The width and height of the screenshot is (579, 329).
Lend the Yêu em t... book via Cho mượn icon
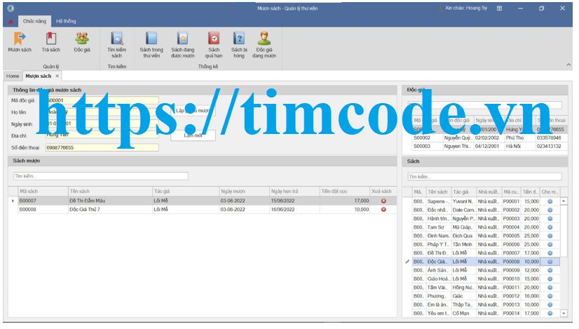[x=550, y=313]
